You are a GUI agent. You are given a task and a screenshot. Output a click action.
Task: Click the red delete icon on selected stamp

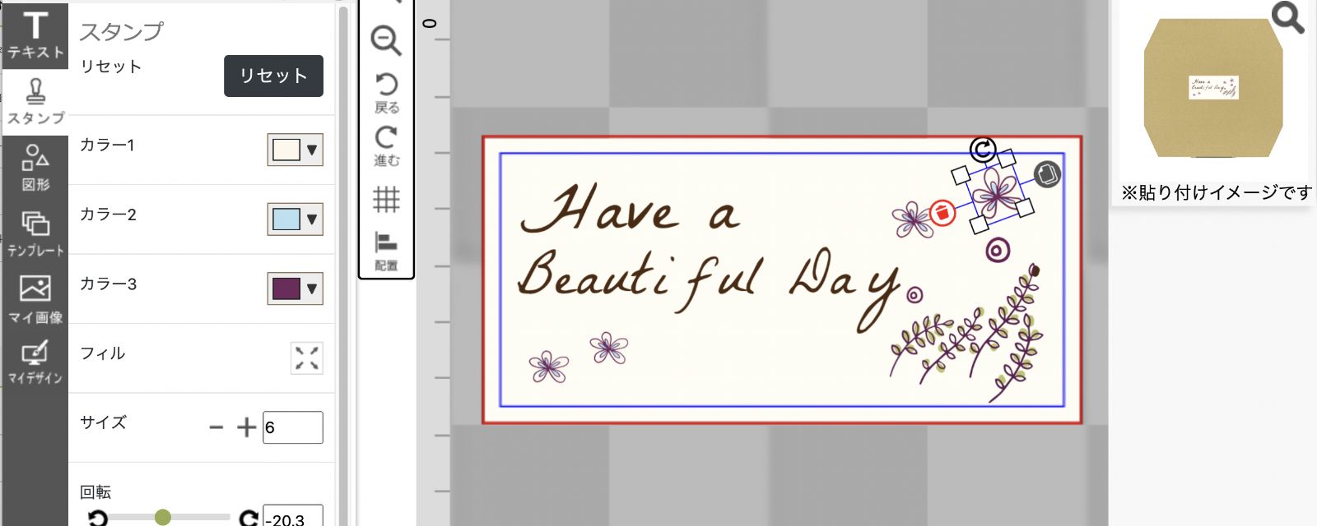coord(942,213)
